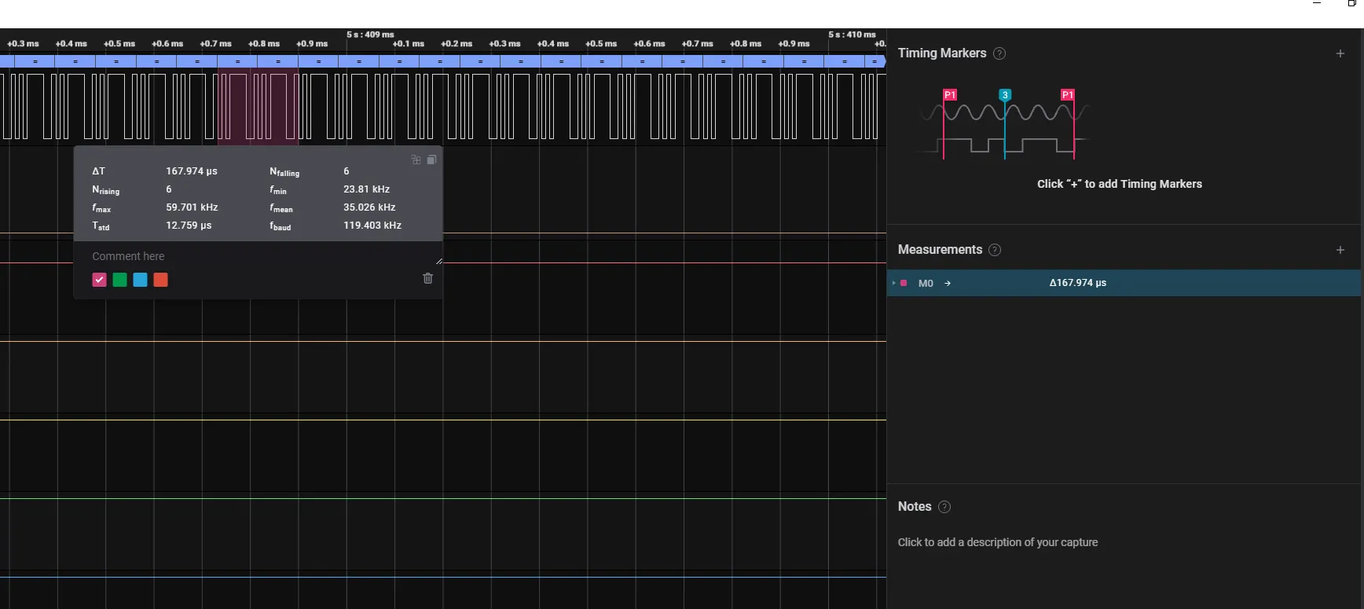Image resolution: width=1364 pixels, height=609 pixels.
Task: Open the Notes help question mark
Action: 944,507
